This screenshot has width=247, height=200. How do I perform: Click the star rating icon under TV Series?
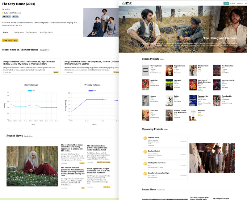click(x=3, y=13)
